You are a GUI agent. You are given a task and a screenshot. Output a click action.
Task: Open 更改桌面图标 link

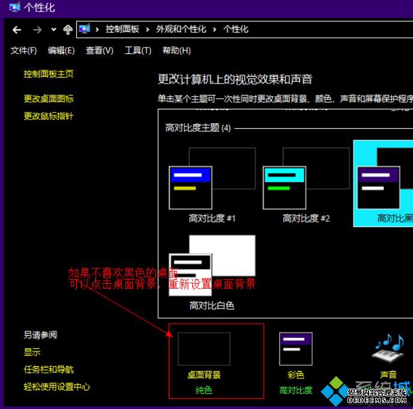[x=49, y=99]
